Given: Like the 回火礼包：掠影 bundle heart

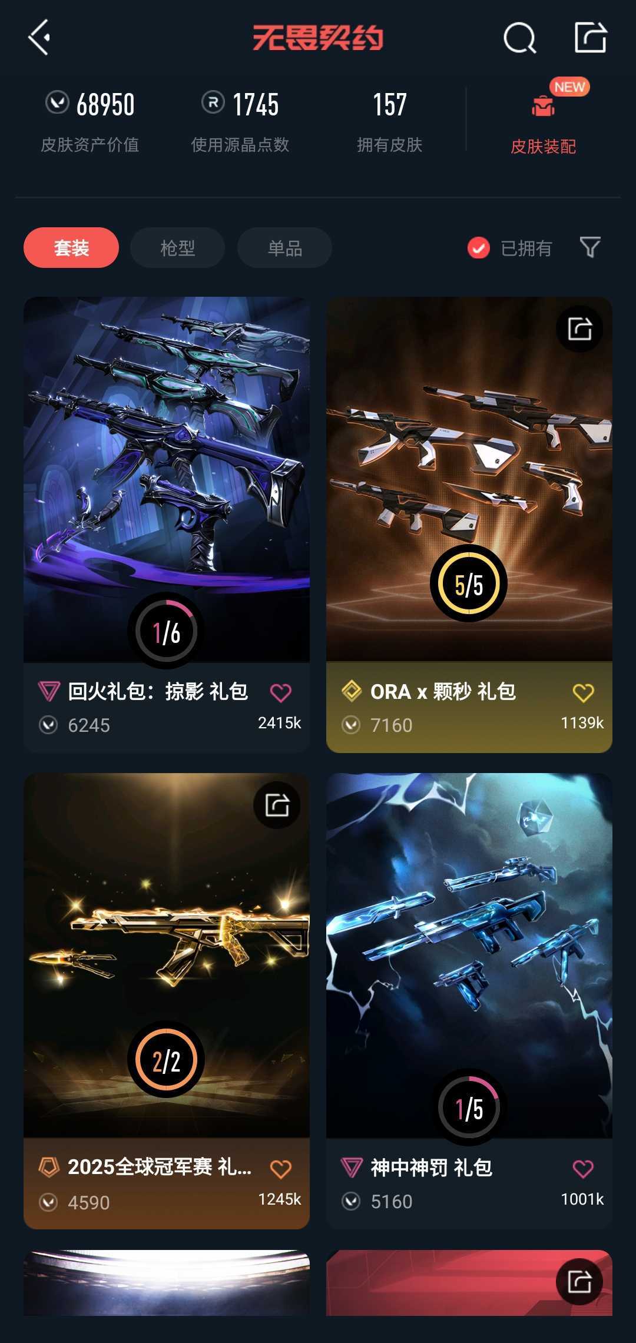Looking at the screenshot, I should point(280,692).
